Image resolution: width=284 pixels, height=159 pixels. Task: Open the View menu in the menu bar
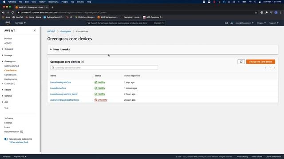click(34, 2)
